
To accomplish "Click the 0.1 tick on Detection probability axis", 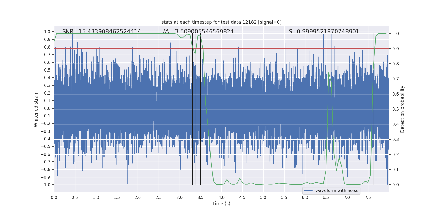I will [x=396, y=170].
